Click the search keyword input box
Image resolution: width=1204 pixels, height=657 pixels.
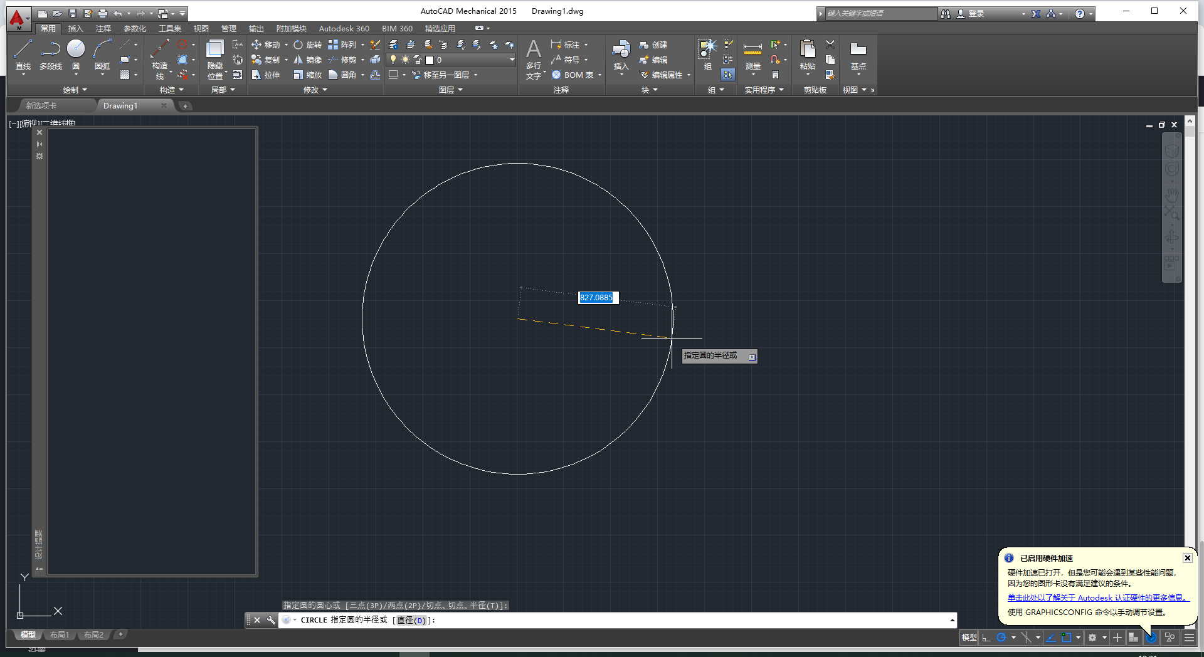coord(880,13)
